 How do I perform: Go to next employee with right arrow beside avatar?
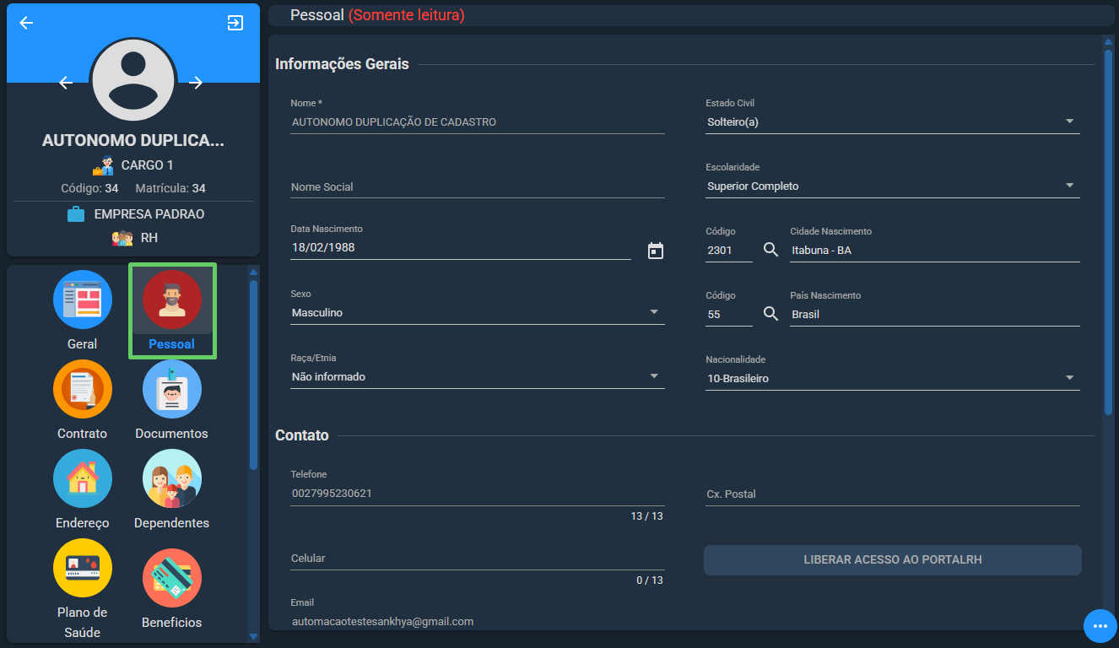point(196,82)
